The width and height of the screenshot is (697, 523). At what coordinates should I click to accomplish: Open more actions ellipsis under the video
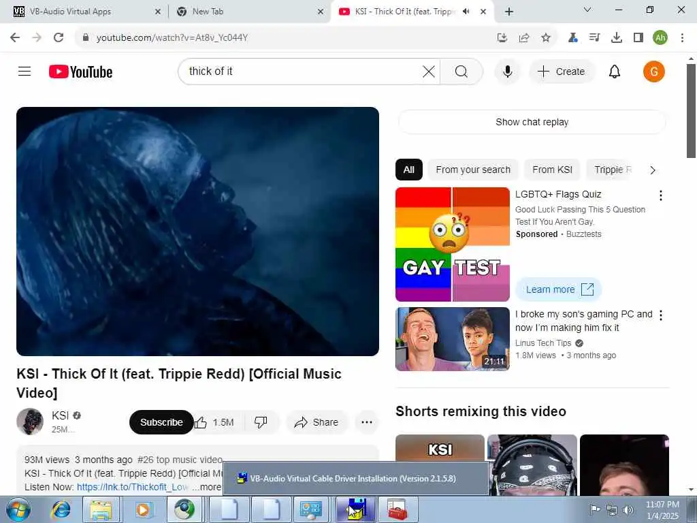pos(367,422)
